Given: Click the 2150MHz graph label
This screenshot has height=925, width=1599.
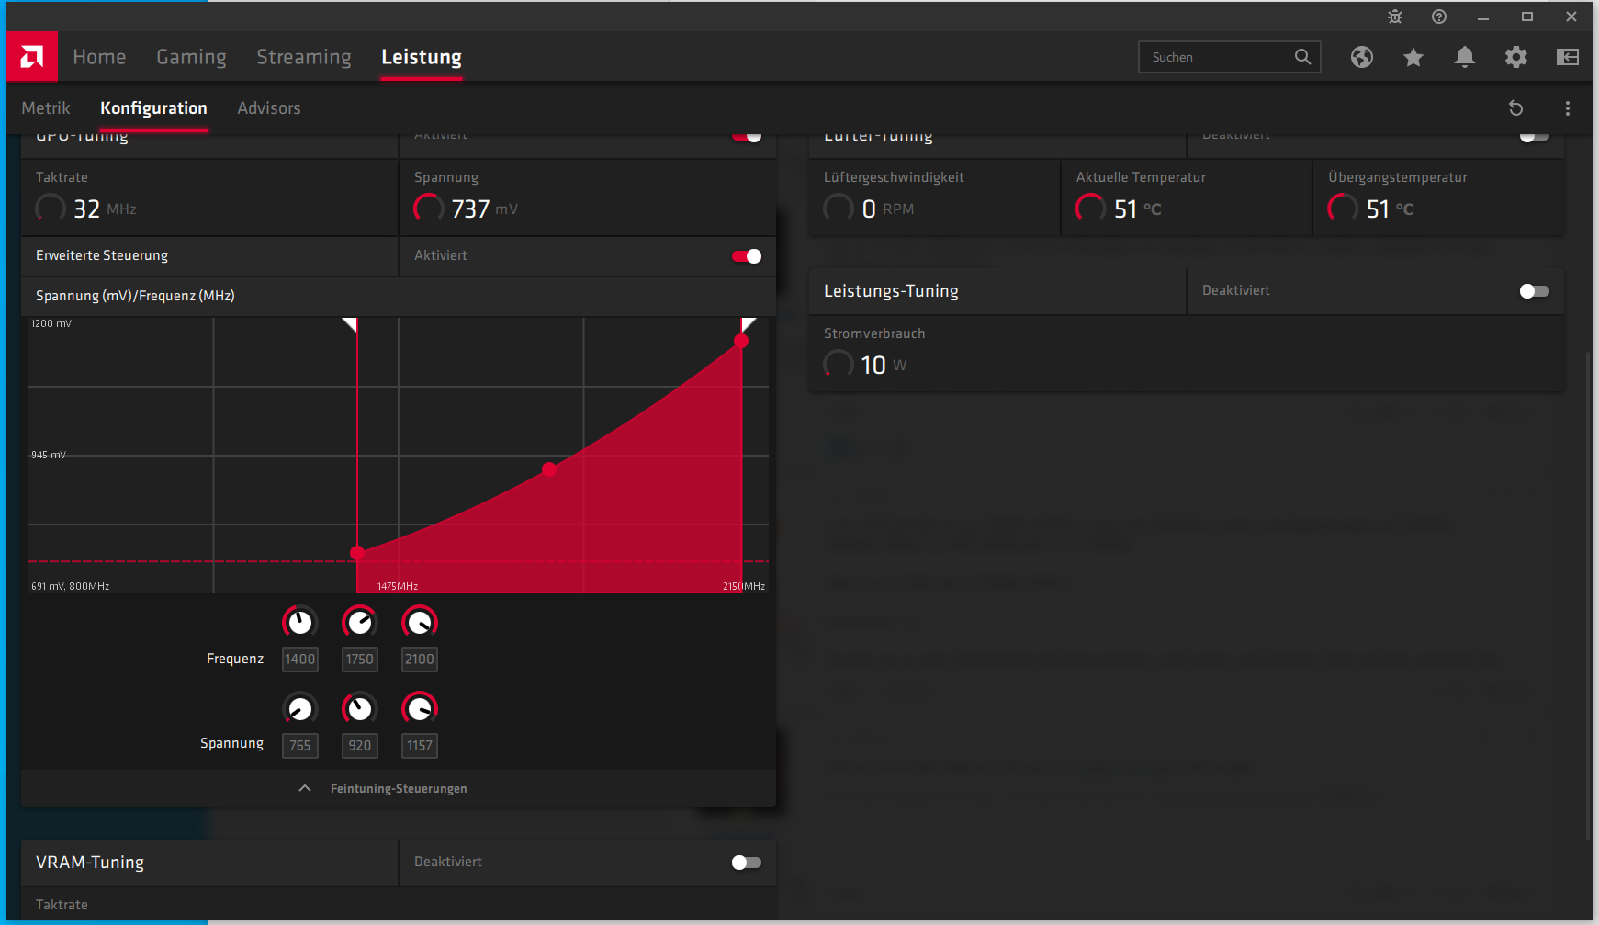Looking at the screenshot, I should coord(744,586).
